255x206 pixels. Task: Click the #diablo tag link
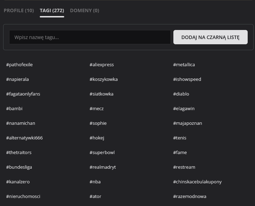point(181,94)
